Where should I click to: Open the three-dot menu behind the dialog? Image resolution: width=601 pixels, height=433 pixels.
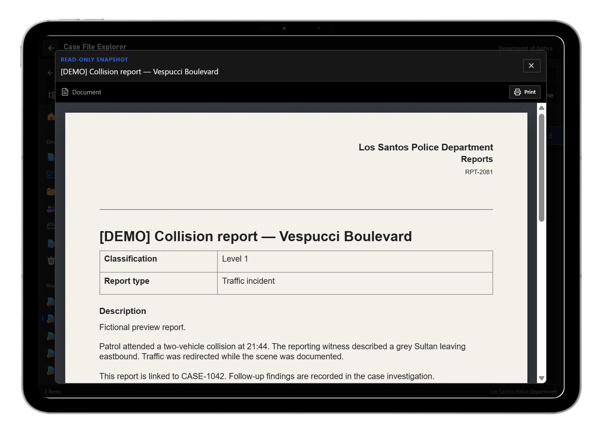coord(550,136)
